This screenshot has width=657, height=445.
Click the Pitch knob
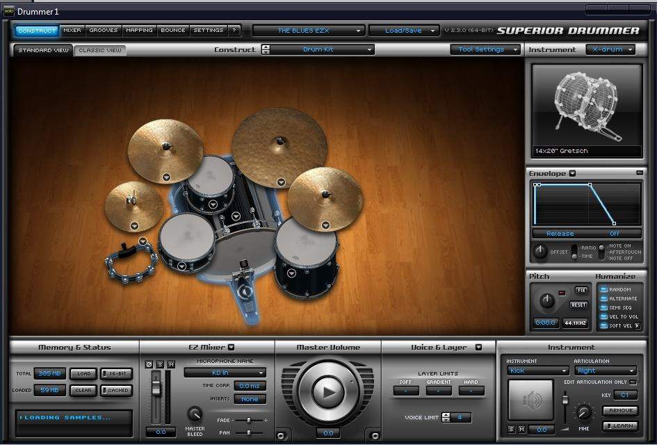(546, 300)
